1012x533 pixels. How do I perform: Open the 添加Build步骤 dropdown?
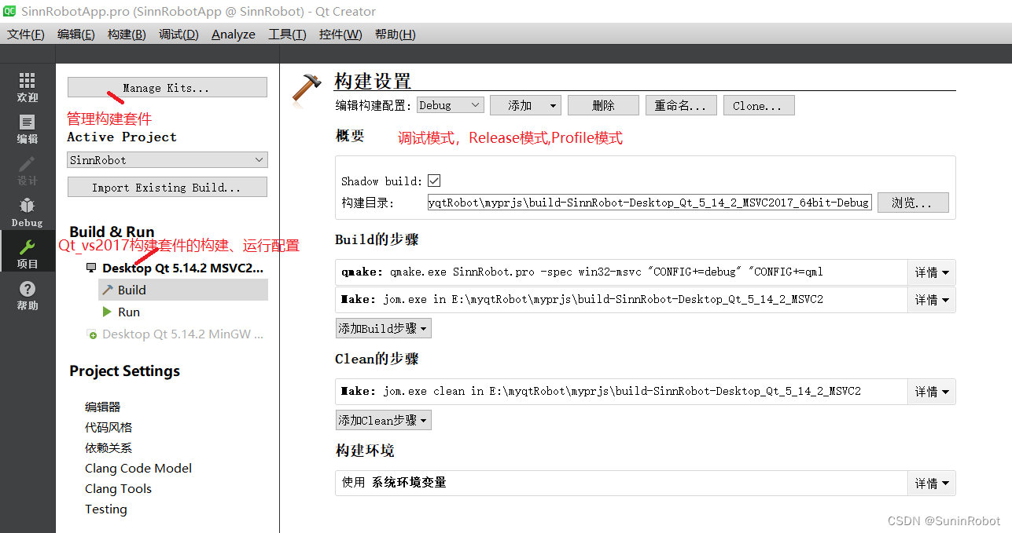click(384, 328)
